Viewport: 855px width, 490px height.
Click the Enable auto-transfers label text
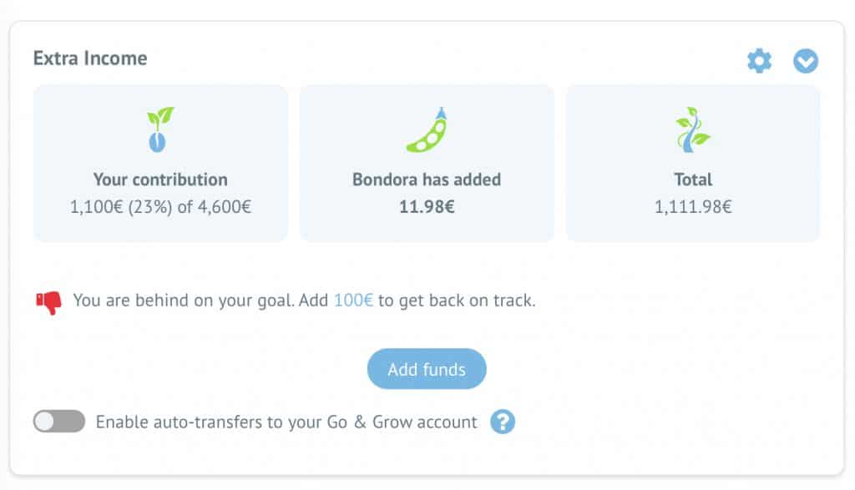click(x=286, y=422)
